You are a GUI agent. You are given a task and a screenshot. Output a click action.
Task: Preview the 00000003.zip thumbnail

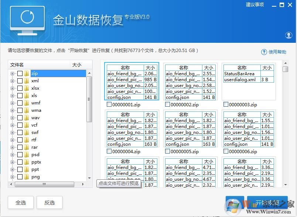pyautogui.click(x=248, y=82)
